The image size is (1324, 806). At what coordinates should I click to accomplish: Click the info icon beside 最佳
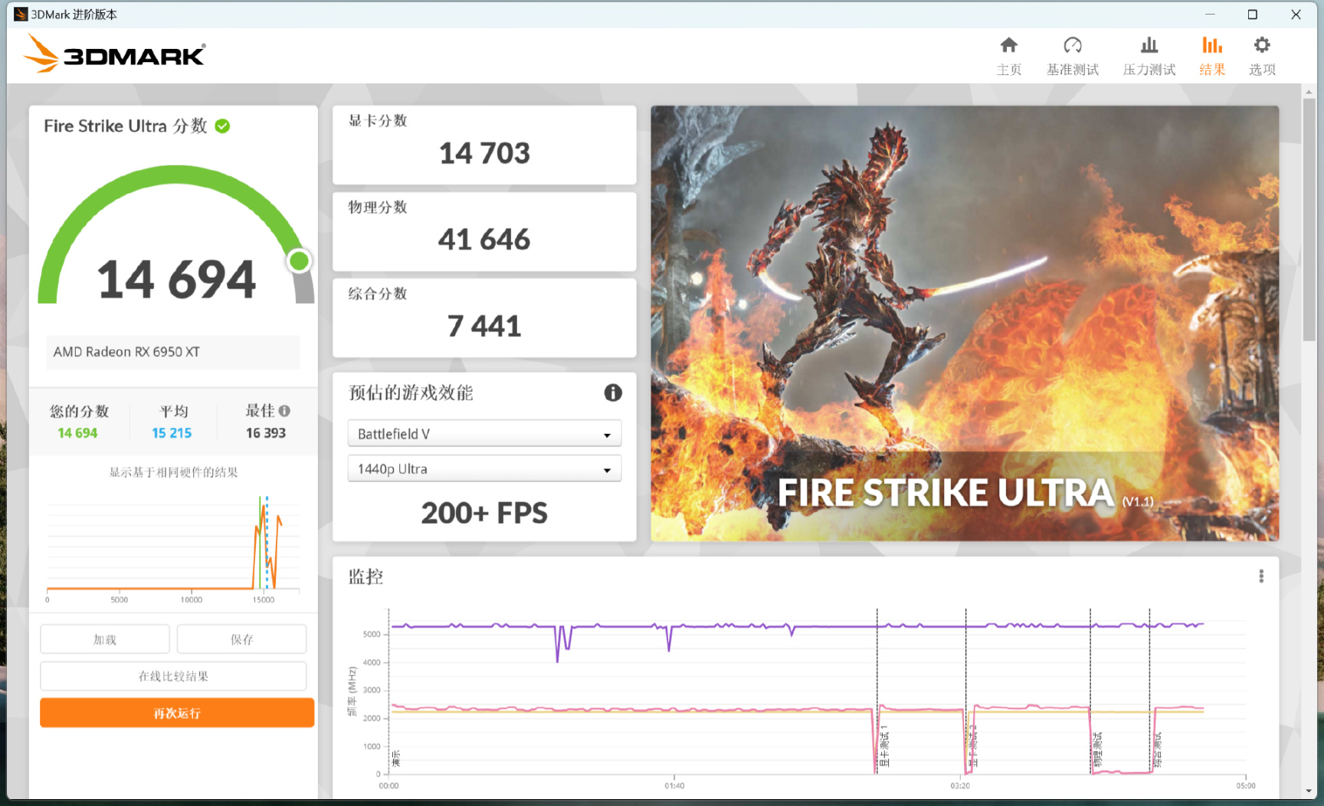coord(284,411)
